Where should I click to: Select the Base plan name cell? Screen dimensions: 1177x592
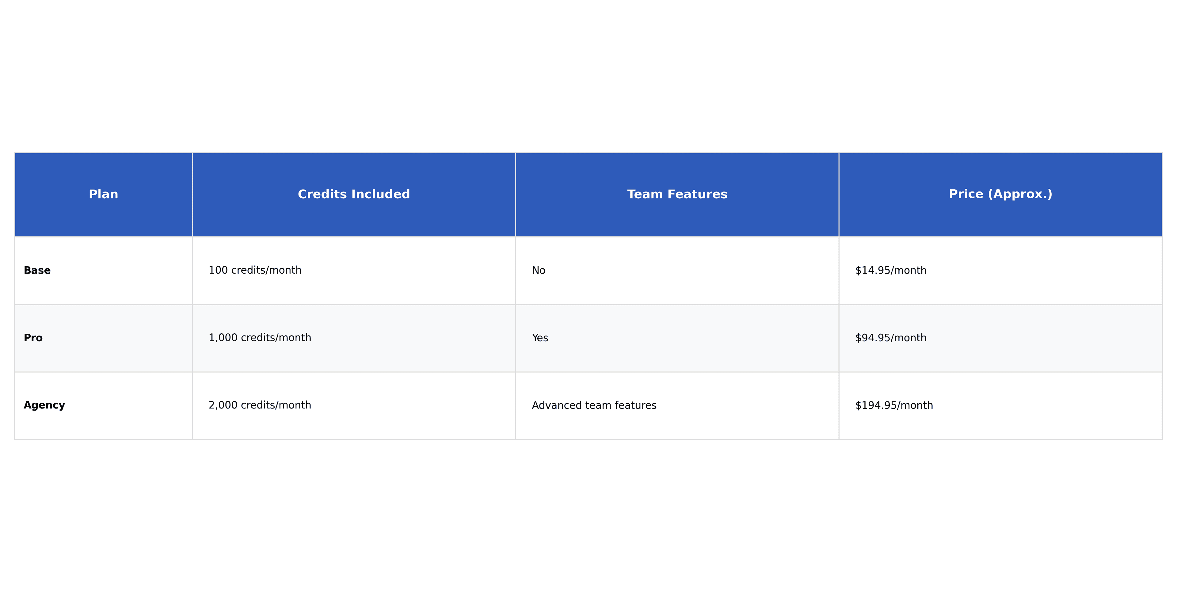pos(37,271)
